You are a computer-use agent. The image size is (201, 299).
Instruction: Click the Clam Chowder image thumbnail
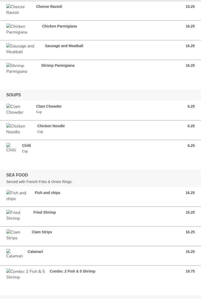tap(15, 109)
